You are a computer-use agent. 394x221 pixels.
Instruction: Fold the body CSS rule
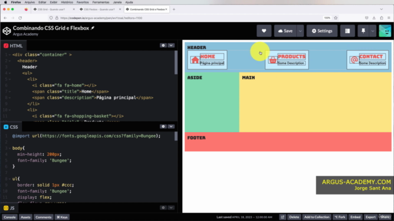10,148
